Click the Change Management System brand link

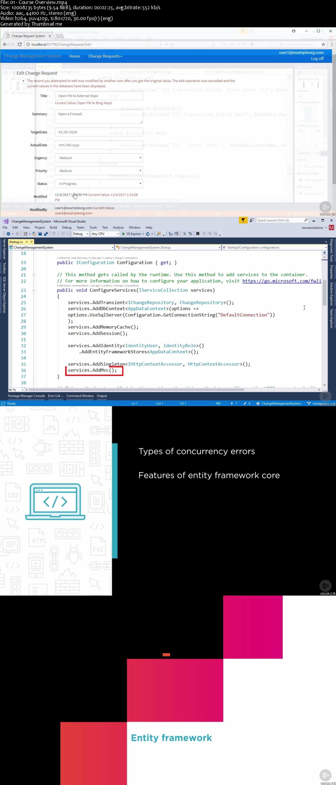32,56
